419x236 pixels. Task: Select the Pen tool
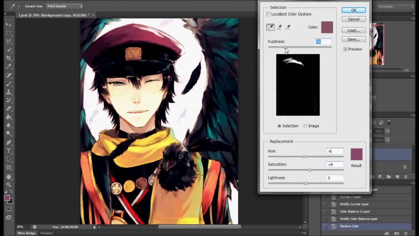pyautogui.click(x=9, y=143)
